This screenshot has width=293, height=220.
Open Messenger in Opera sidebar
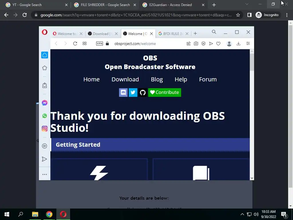point(44,103)
